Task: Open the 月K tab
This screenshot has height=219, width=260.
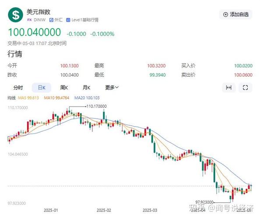Action: (x=86, y=88)
